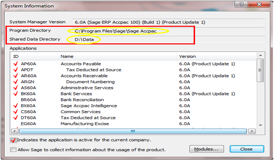Click the red check mark beside APDT

coord(15,70)
